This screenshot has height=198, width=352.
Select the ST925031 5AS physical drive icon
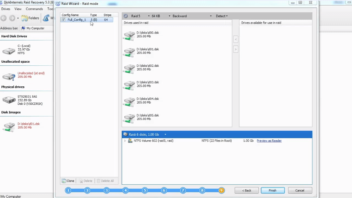[9, 100]
